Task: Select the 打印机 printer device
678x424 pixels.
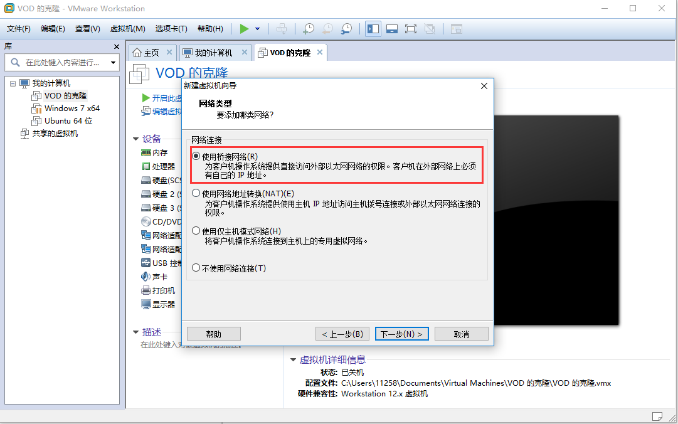Action: coord(158,291)
